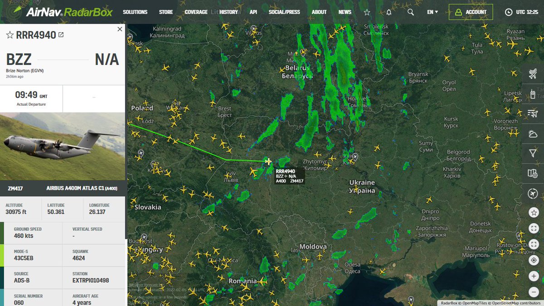Click the station EXTRPI010498 value
The image size is (544, 306).
point(91,281)
